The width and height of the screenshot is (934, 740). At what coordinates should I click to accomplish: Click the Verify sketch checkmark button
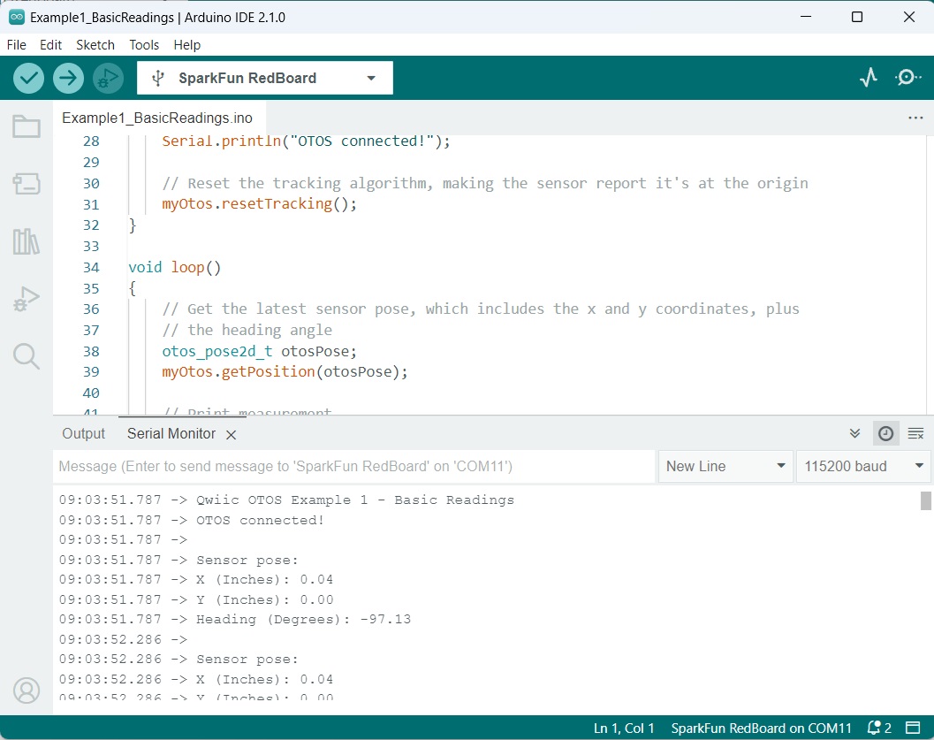[29, 78]
